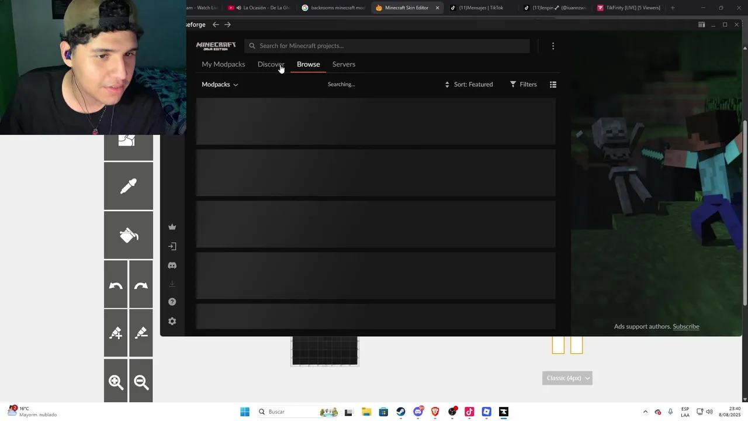The height and width of the screenshot is (421, 748).
Task: Open the Sort: Featured dropdown
Action: (x=469, y=84)
